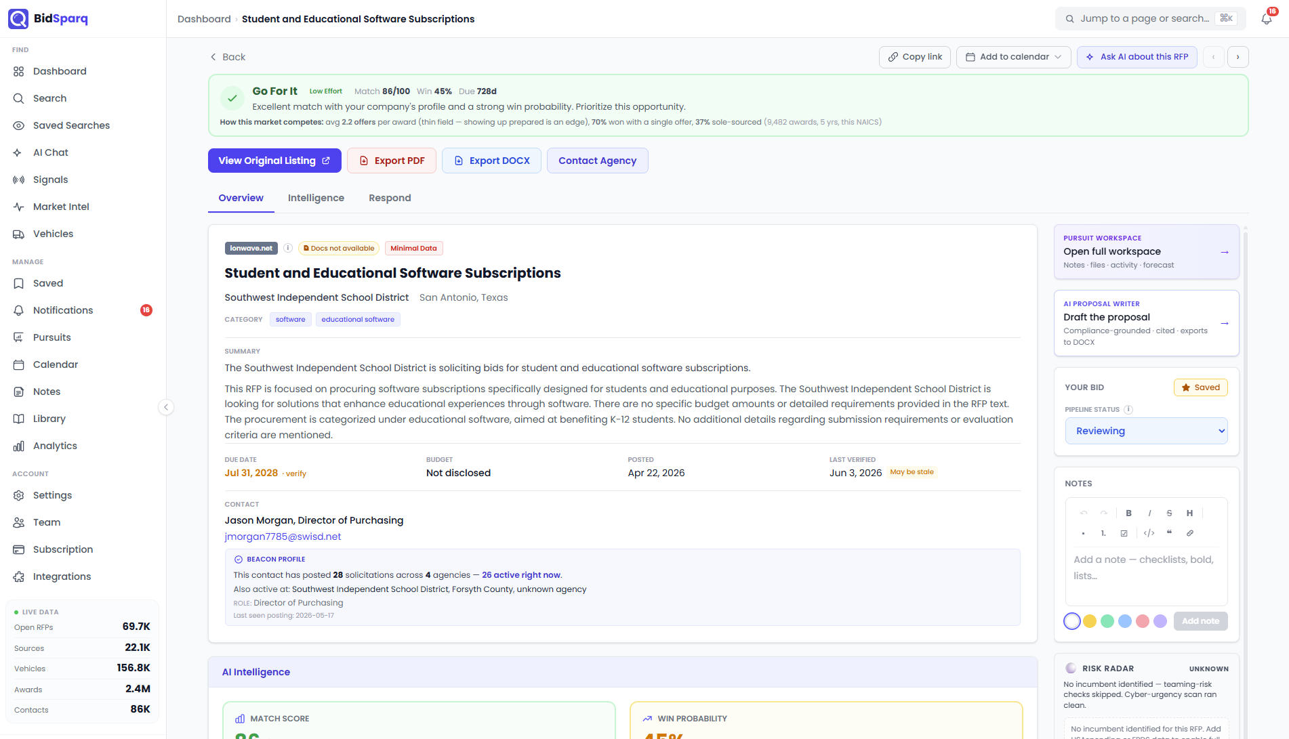1289x739 pixels.
Task: Click the Dashboard breadcrumb
Action: (204, 19)
